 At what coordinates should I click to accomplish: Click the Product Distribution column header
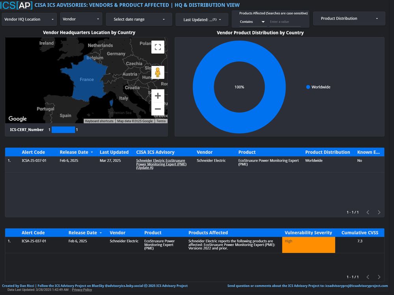click(x=328, y=152)
